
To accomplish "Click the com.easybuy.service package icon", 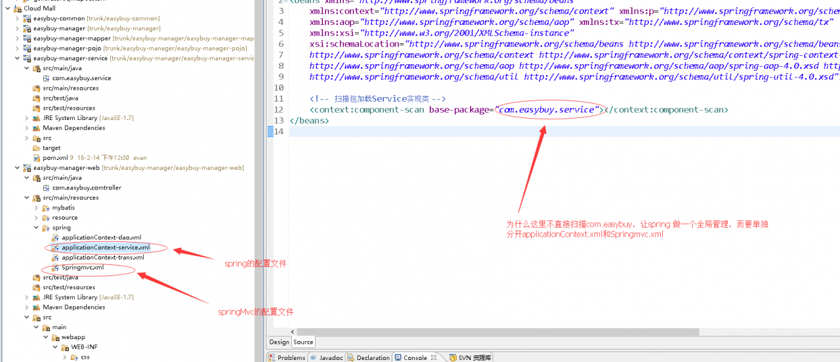I will pos(46,78).
